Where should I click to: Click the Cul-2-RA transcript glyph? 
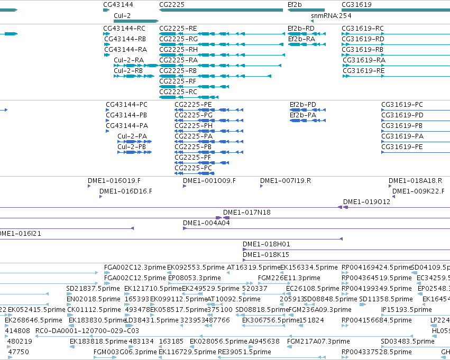tap(136, 66)
